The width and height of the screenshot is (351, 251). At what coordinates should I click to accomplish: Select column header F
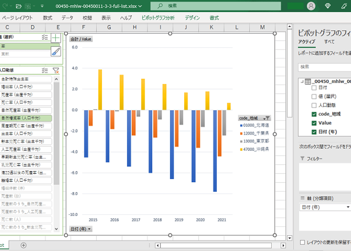(84, 27)
